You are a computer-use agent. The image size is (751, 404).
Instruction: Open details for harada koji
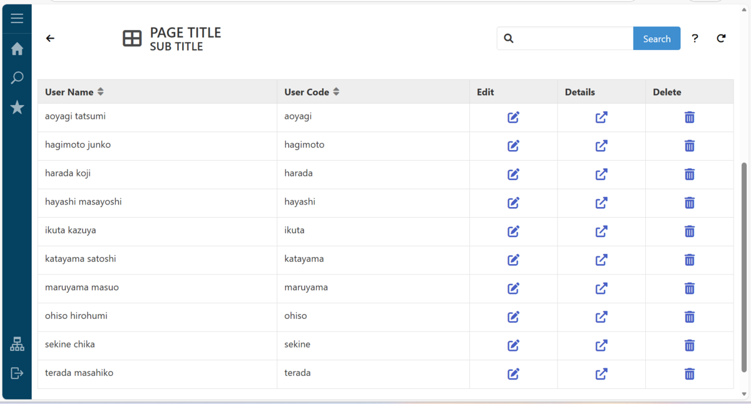[601, 174]
